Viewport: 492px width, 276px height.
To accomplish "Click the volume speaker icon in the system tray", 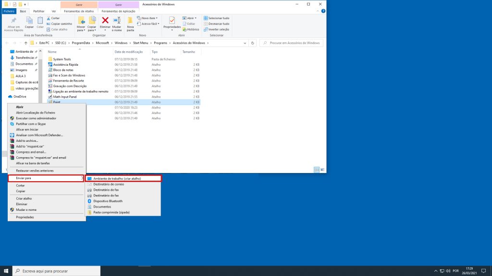I will 448,271.
